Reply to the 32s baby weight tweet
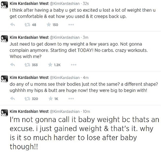Image resolution: width=161 pixels, height=153 pixels. 12,25
